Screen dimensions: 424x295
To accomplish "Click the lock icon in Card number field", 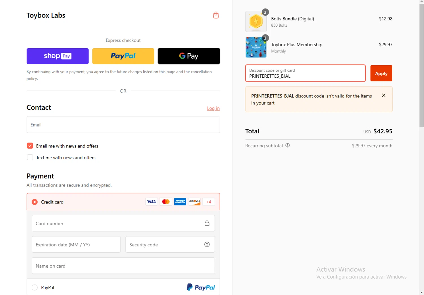I will point(207,223).
